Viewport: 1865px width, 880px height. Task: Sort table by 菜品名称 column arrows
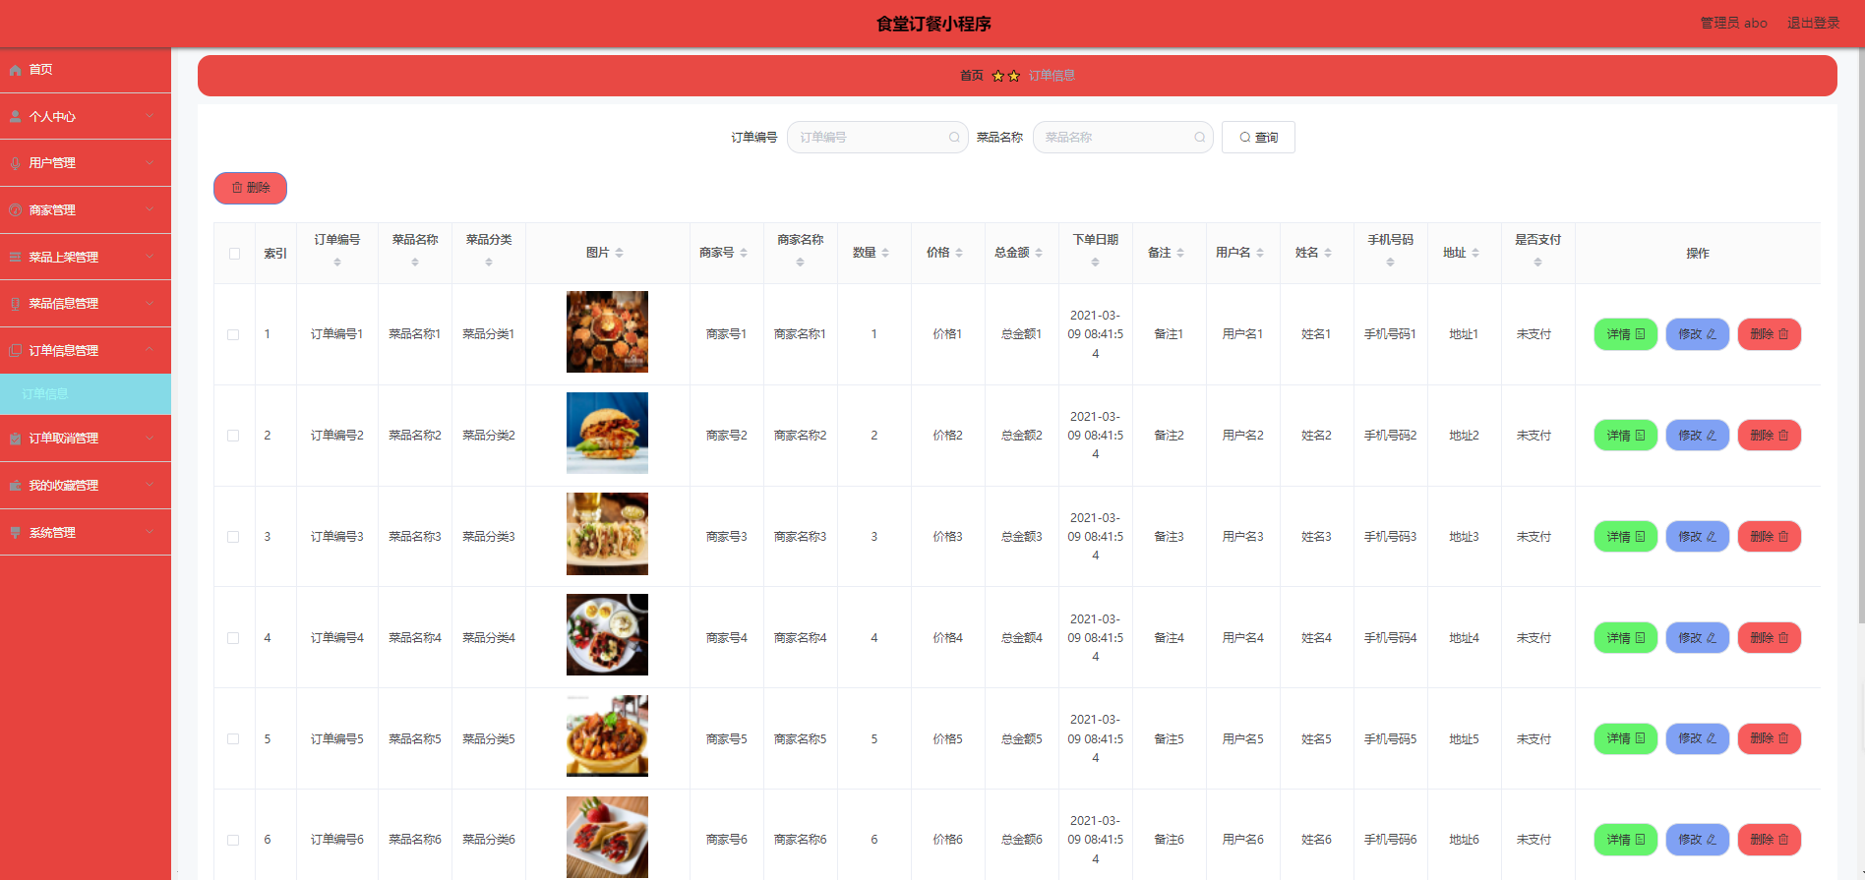coord(415,263)
